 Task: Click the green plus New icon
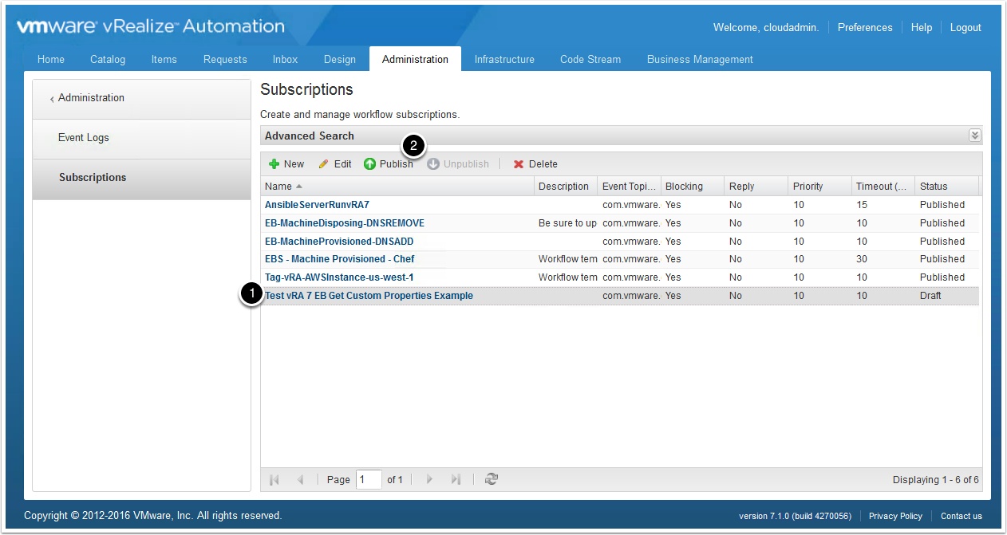click(x=274, y=164)
